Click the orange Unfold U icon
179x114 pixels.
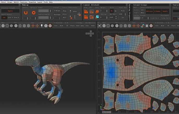pyautogui.click(x=26, y=13)
